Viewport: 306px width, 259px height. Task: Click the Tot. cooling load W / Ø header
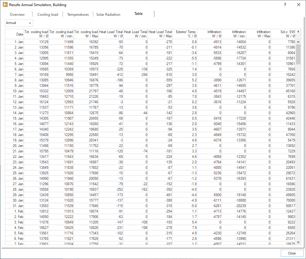pos(36,34)
